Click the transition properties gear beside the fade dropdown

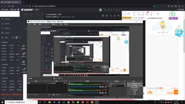(125, 83)
